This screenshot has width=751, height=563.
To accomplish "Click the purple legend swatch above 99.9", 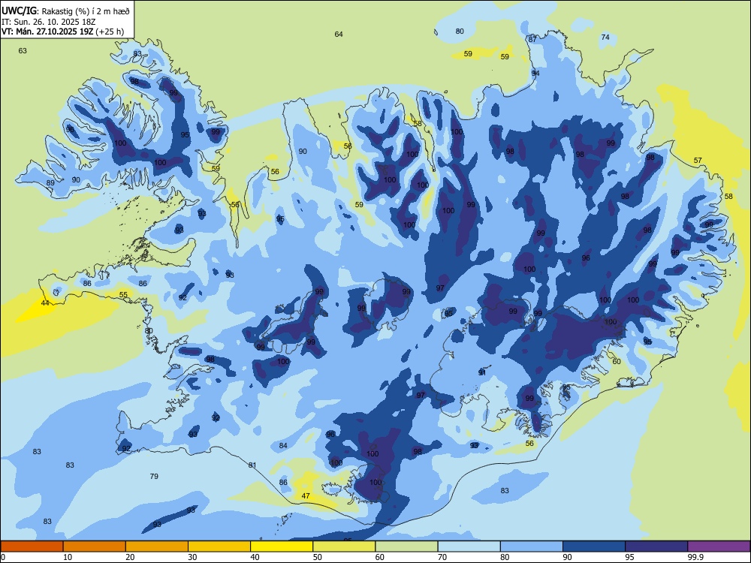I will pyautogui.click(x=719, y=546).
